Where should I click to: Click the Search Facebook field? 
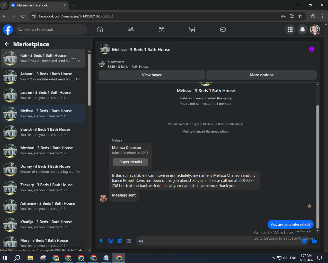point(51,30)
